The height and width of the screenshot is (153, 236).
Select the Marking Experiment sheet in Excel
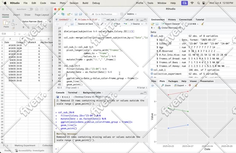[25, 145]
